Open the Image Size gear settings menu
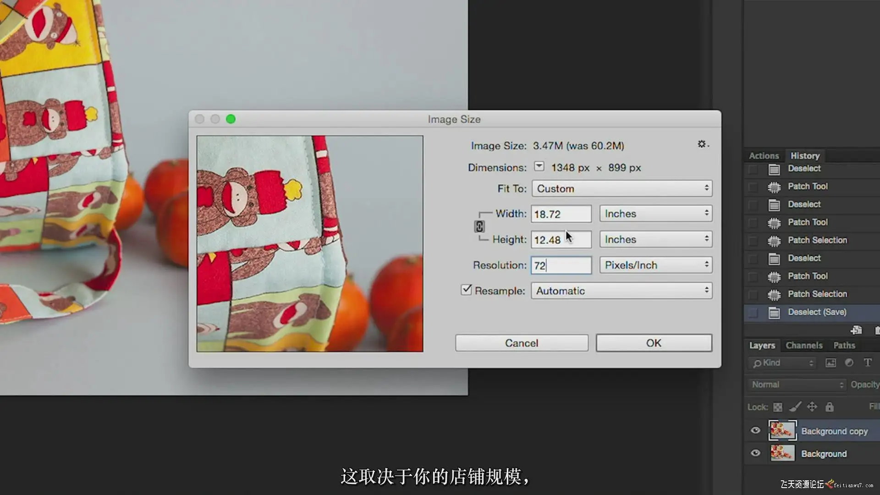Viewport: 880px width, 495px height. (x=702, y=144)
